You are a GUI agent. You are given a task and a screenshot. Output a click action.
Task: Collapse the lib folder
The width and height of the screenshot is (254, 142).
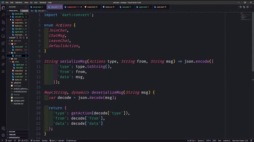point(17,53)
